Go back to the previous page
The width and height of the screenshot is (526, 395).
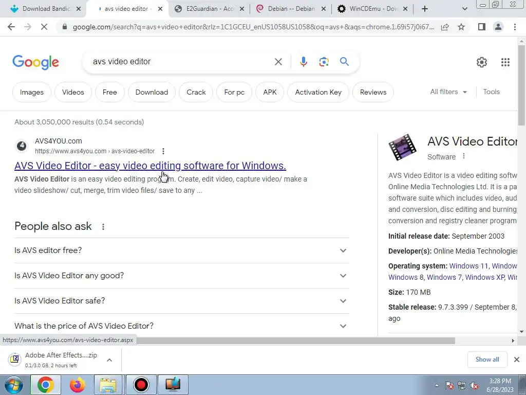pos(11,27)
